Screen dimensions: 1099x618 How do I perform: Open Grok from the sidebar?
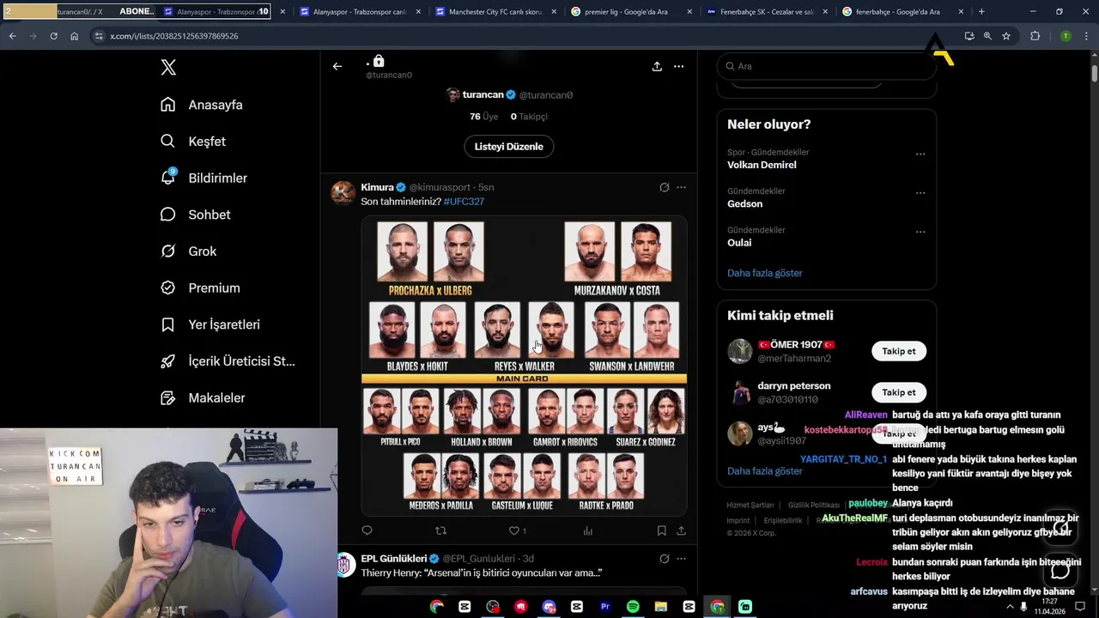pyautogui.click(x=189, y=251)
